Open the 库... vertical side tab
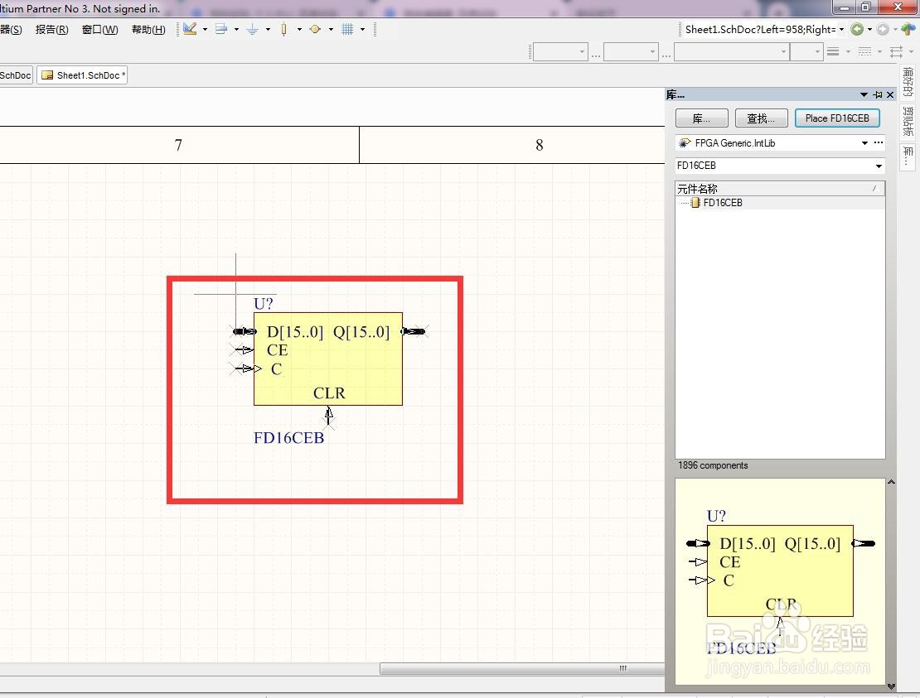 [908, 156]
